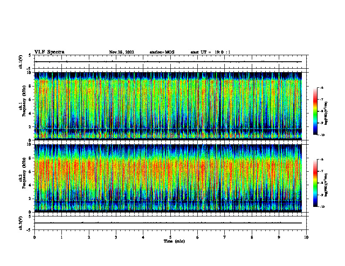Click the "10" kHz tick of ch.2 spectrogram
The height and width of the screenshot is (266, 345).
click(x=29, y=144)
